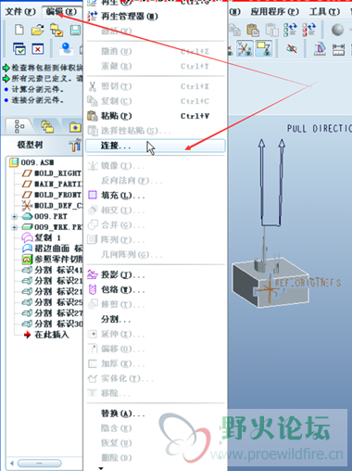
Task: Select the MAIN_PARTING datum plane item
Action: point(52,185)
